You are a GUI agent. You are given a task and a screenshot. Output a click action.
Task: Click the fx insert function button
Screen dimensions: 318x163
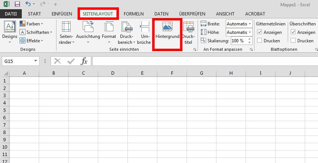pyautogui.click(x=84, y=61)
